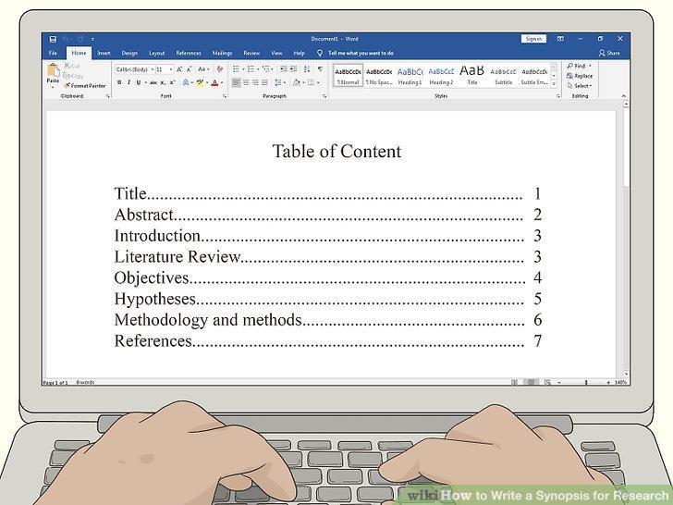Insert a bulleted list
The image size is (673, 505).
[x=236, y=69]
